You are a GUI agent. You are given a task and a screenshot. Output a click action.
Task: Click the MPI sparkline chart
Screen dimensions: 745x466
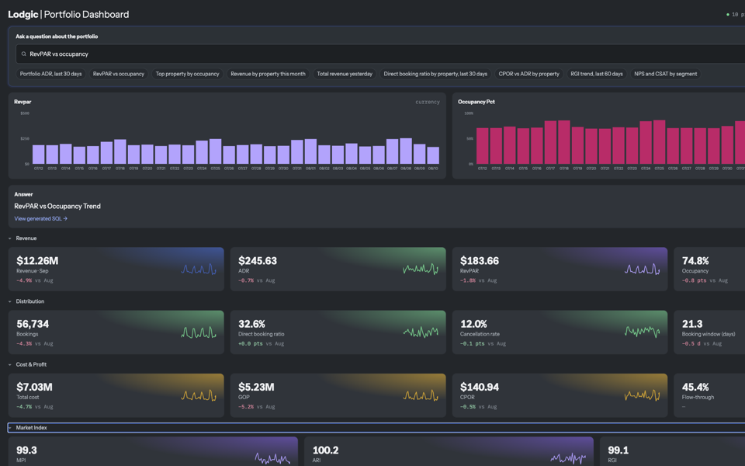click(272, 458)
